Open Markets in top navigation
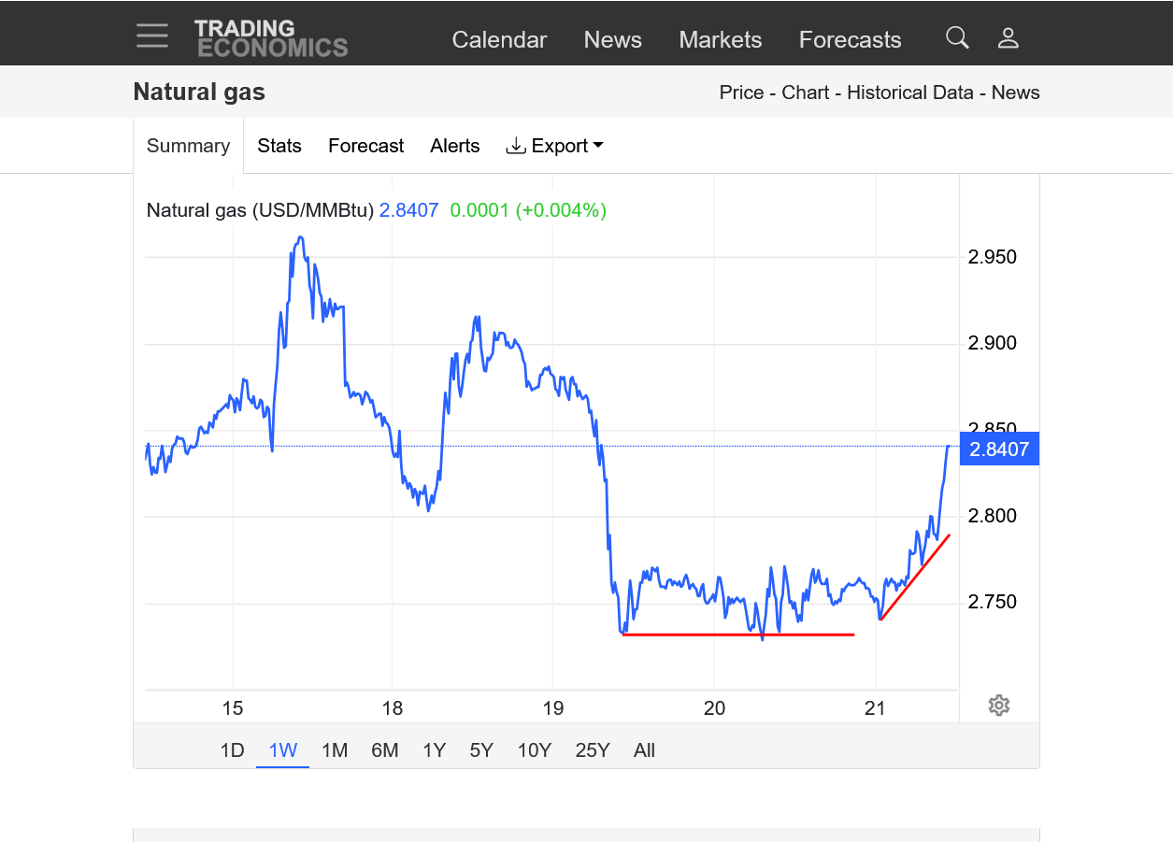 [x=720, y=40]
